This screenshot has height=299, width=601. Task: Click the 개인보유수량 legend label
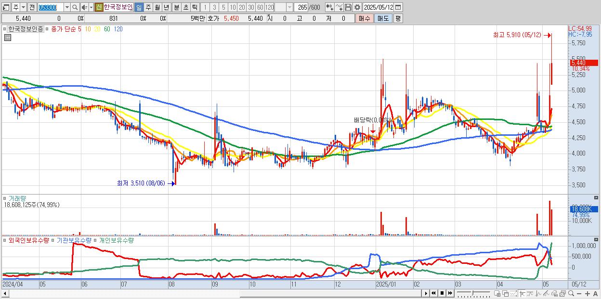(x=116, y=240)
